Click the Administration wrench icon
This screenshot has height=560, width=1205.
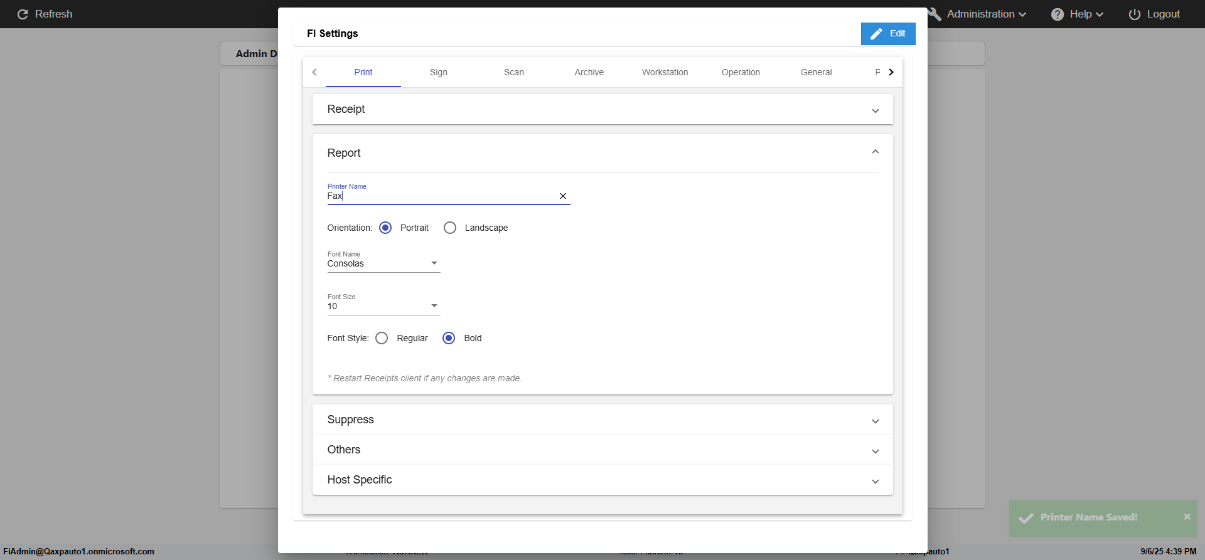(x=935, y=14)
